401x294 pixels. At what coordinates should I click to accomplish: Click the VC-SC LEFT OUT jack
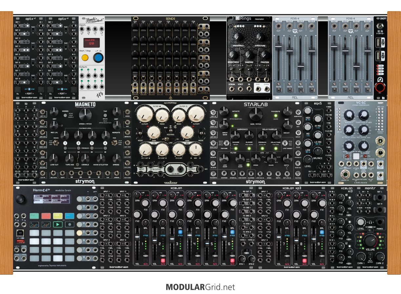click(x=380, y=141)
